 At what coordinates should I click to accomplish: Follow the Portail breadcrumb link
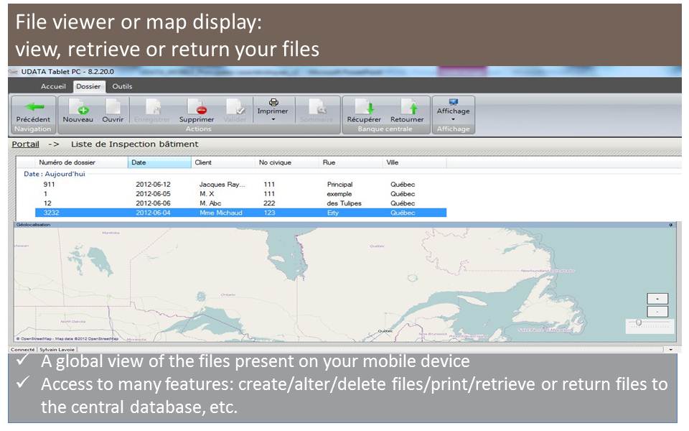pyautogui.click(x=25, y=144)
